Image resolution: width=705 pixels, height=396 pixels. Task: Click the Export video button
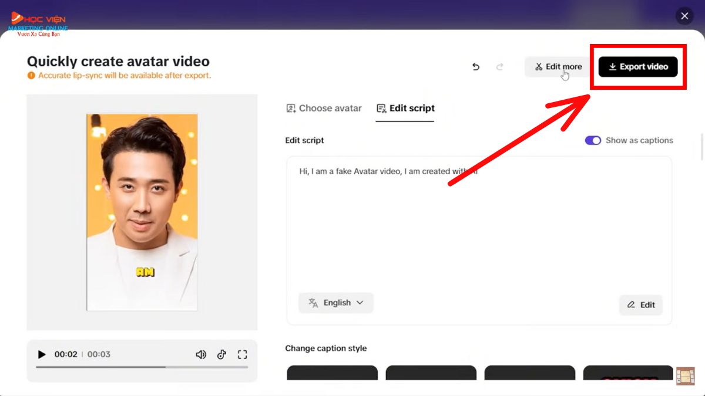pyautogui.click(x=638, y=67)
